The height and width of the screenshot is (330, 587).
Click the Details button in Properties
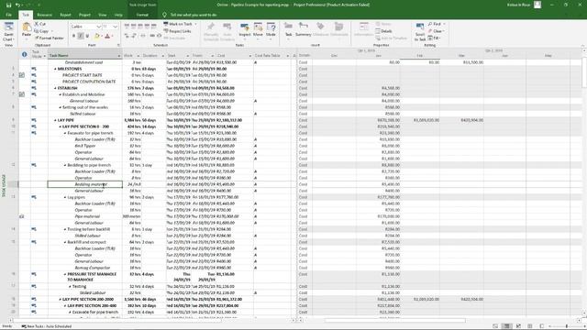383,31
